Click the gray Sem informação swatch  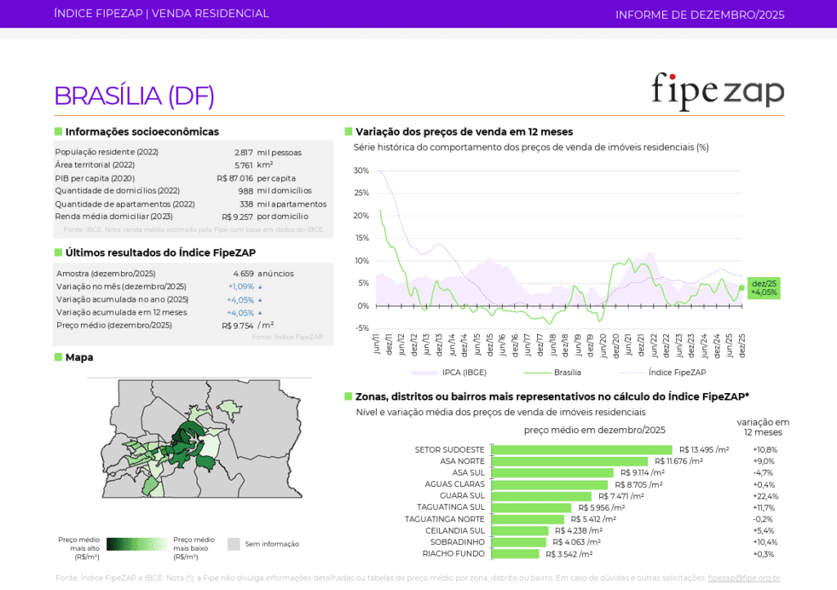234,543
